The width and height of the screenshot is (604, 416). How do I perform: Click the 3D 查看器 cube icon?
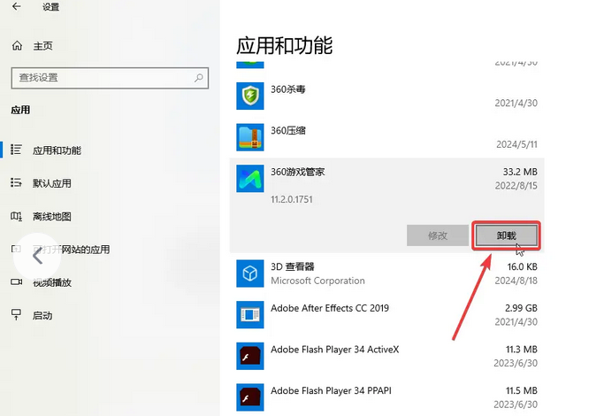(x=250, y=273)
